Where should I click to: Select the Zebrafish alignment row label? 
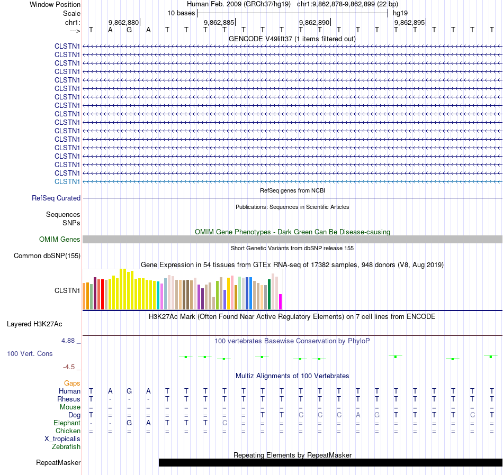66,446
